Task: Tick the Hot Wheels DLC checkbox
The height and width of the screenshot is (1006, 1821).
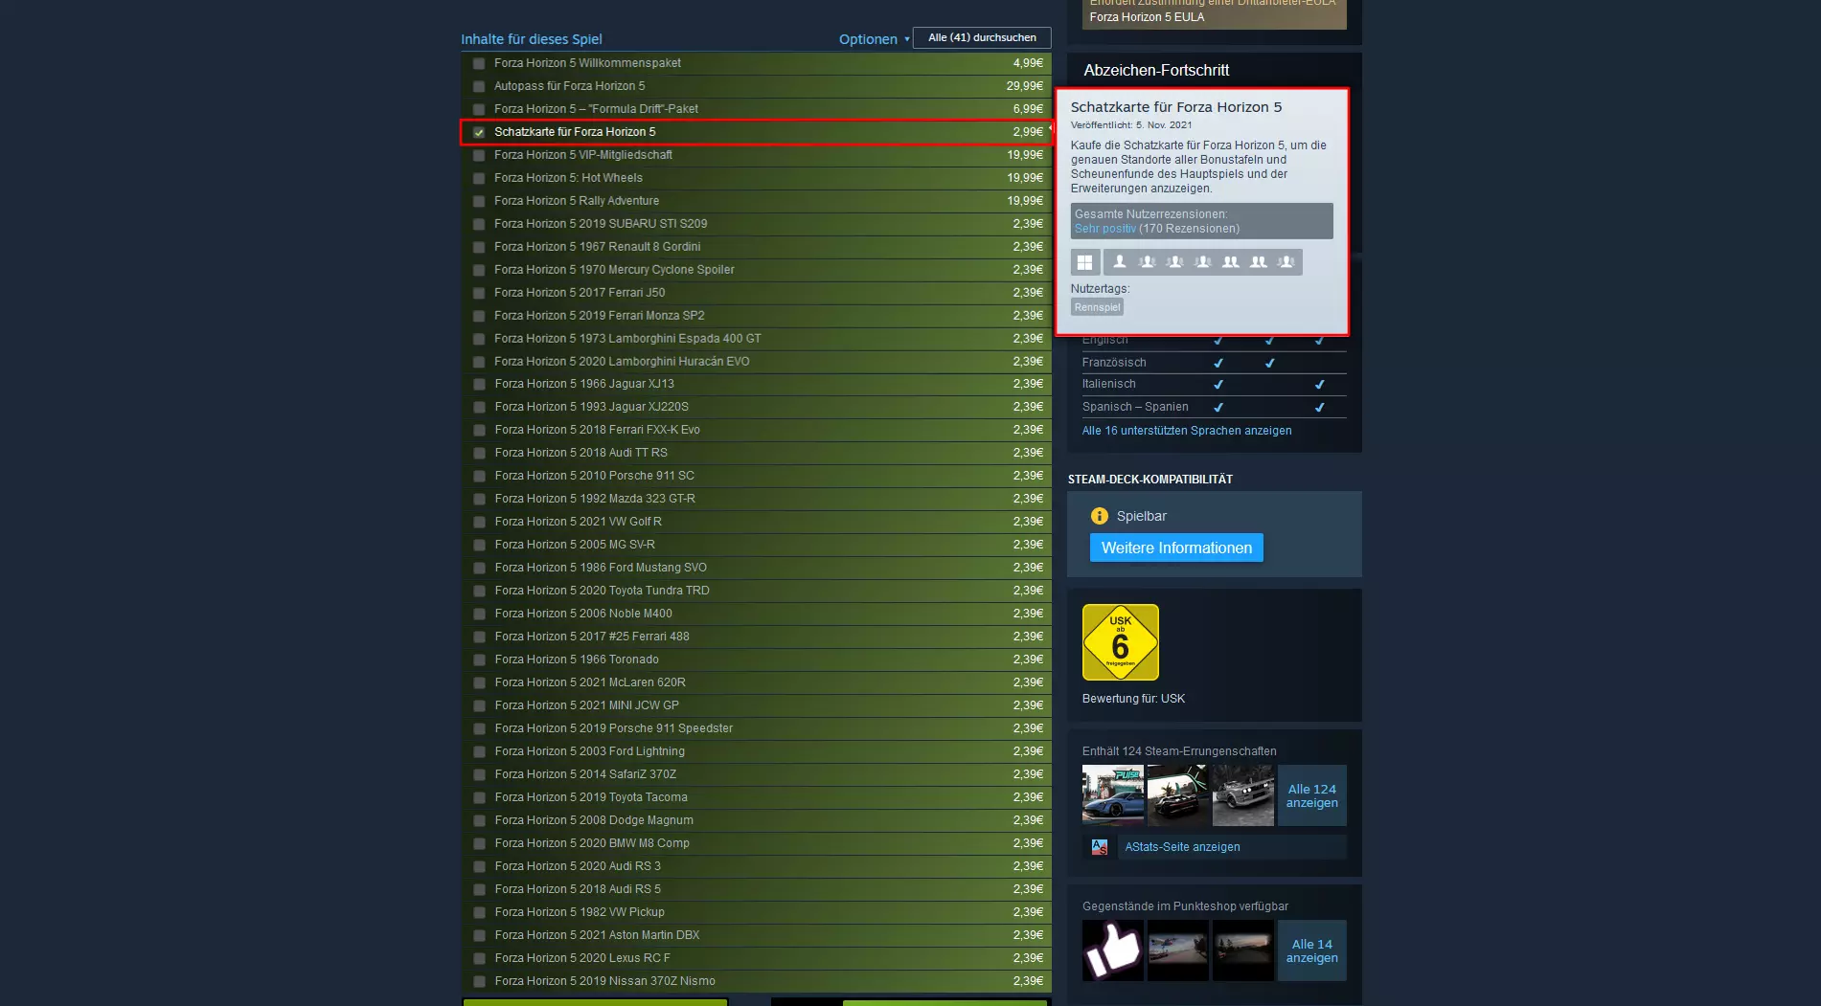Action: [x=479, y=178]
